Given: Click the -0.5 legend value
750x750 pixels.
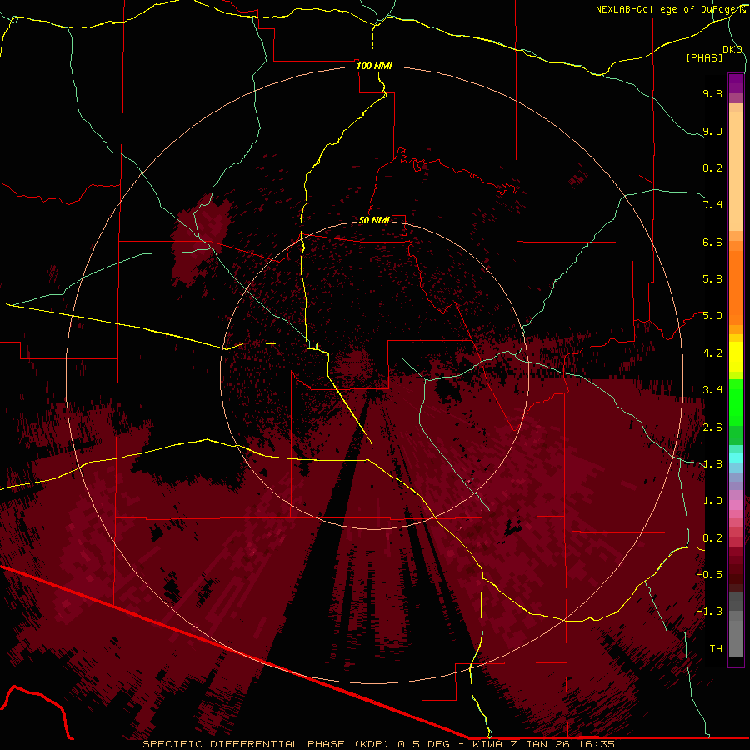Looking at the screenshot, I should [709, 575].
